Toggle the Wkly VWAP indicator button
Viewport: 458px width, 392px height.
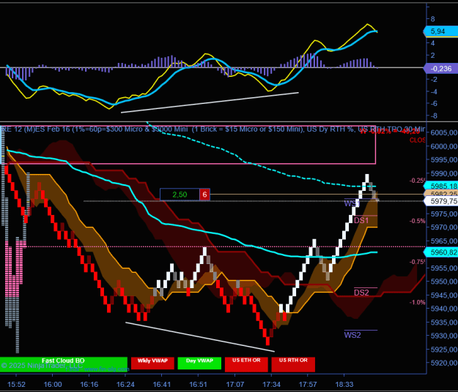152,363
